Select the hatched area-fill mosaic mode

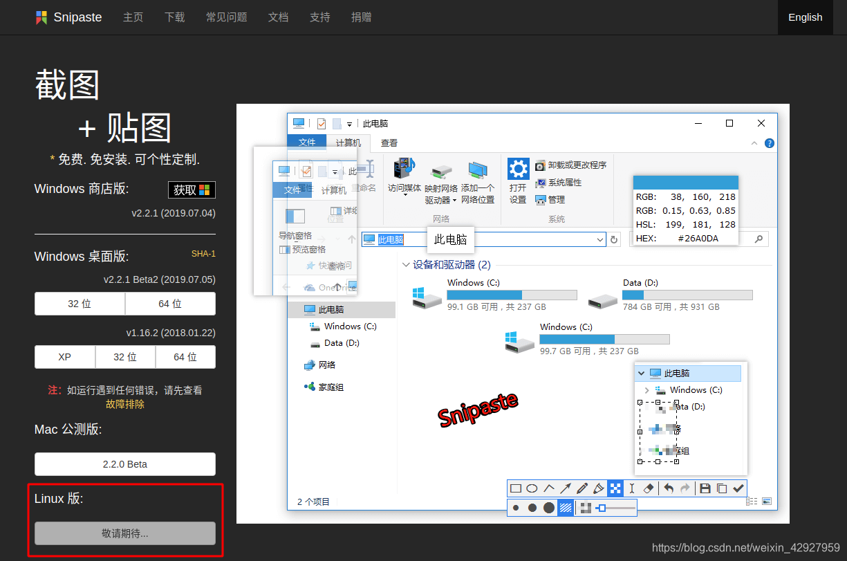click(x=566, y=508)
